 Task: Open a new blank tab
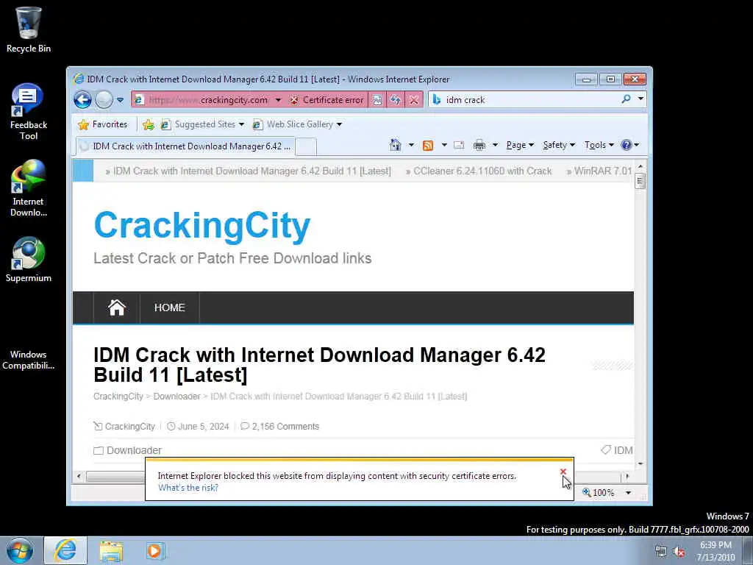pyautogui.click(x=306, y=146)
